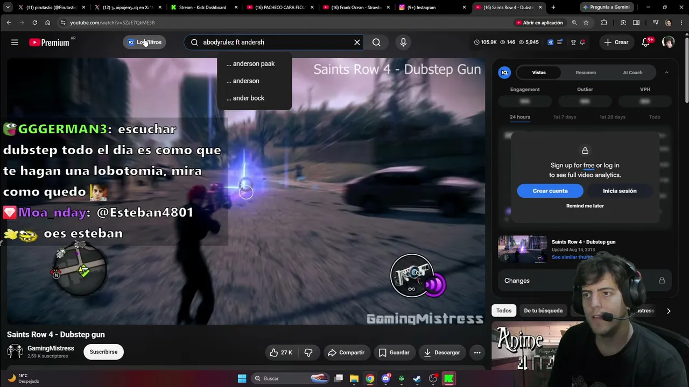Select the 24 hours time range
The width and height of the screenshot is (689, 387).
[520, 117]
